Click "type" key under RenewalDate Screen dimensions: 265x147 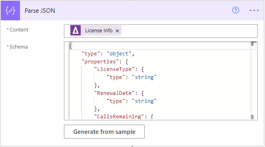tap(116, 101)
